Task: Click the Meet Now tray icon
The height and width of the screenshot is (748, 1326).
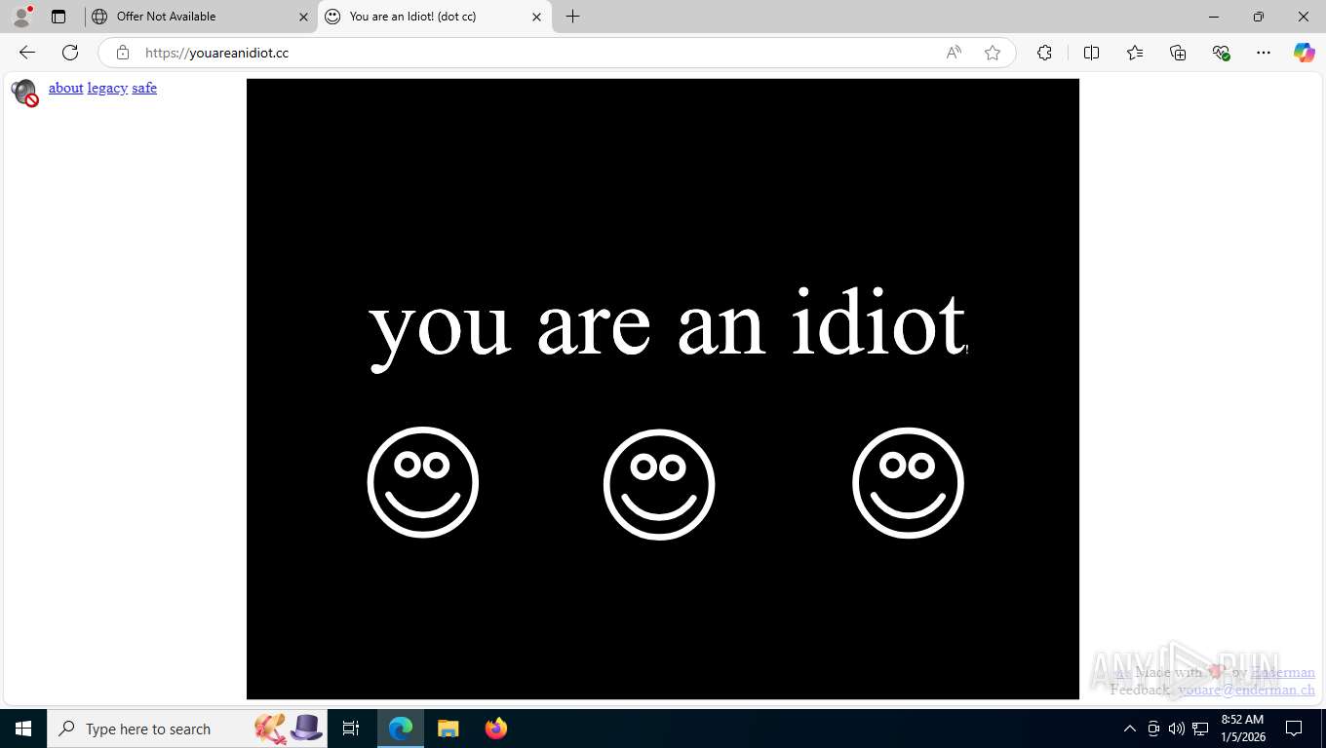Action: pos(1153,729)
